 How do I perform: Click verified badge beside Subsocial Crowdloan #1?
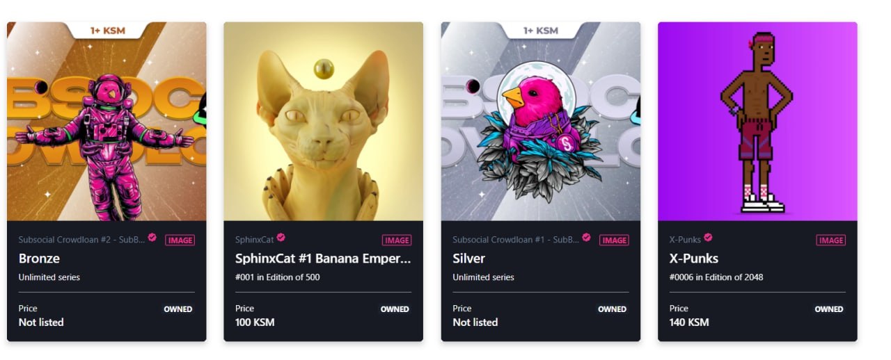(586, 238)
